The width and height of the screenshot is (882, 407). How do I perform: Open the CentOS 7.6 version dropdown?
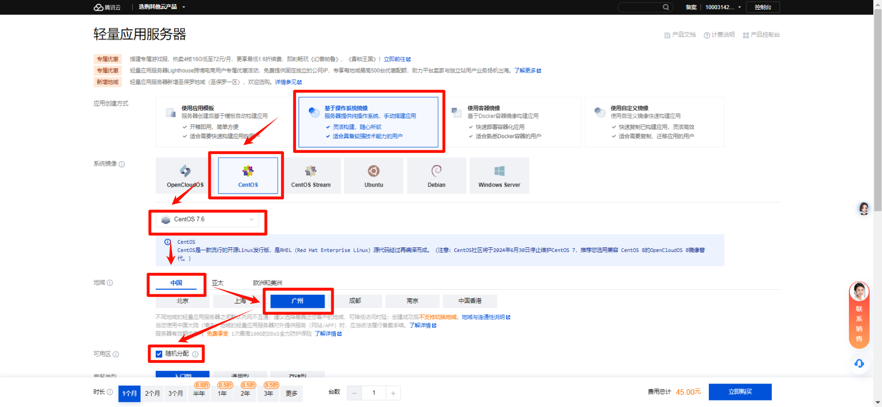tap(208, 219)
